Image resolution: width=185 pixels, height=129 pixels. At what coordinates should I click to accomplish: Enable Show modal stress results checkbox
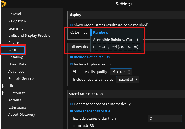point(71,25)
